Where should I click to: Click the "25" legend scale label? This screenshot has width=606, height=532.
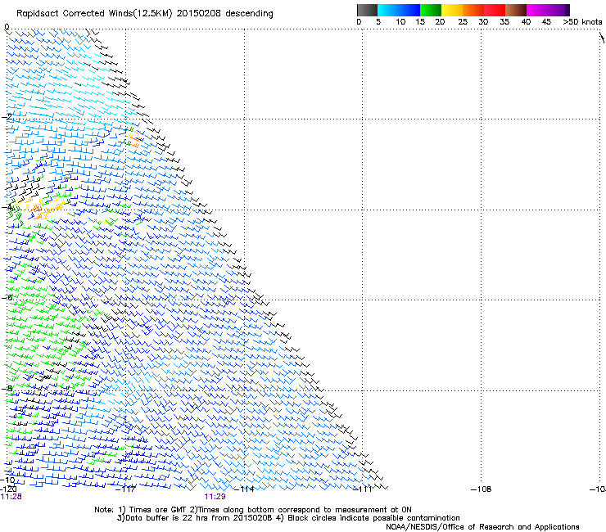(463, 22)
